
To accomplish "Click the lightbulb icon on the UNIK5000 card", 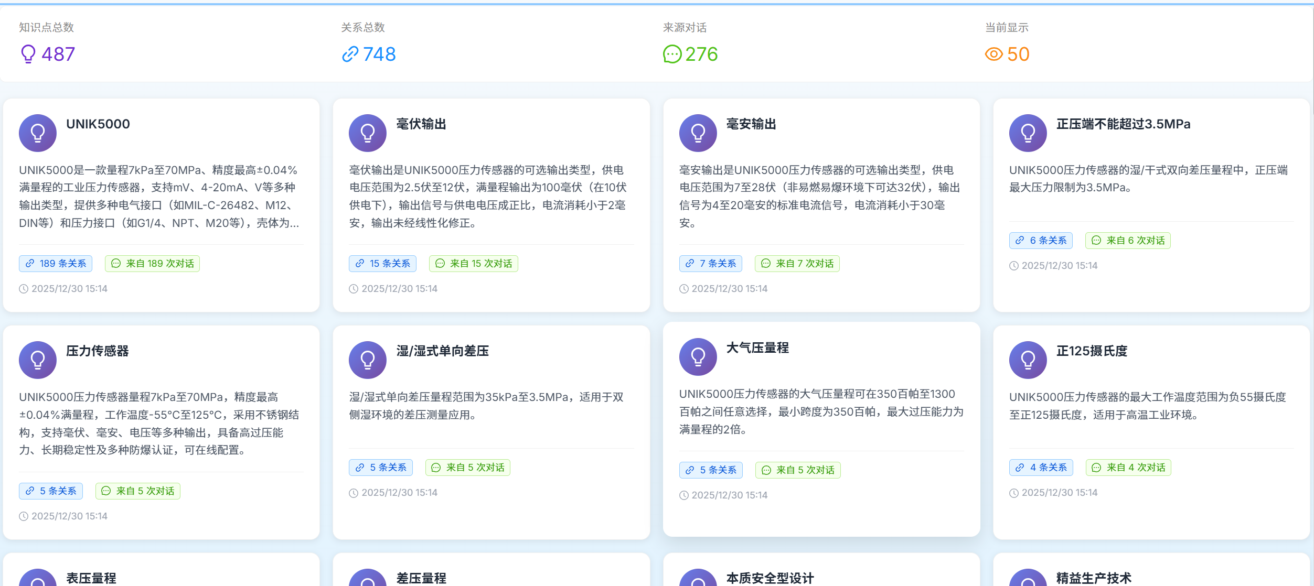I will click(37, 133).
